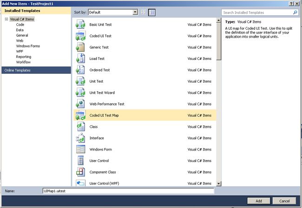
Task: Click the template list scrollbar thumb
Action: 219,42
